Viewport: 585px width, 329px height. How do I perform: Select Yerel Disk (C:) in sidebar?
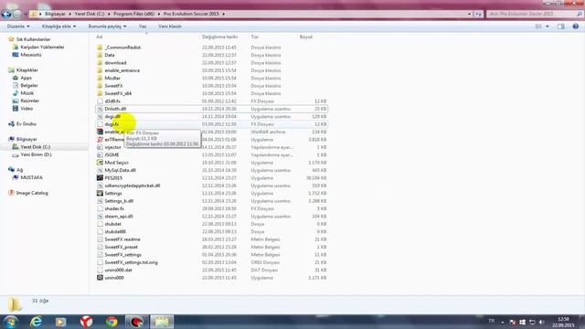tap(36, 147)
